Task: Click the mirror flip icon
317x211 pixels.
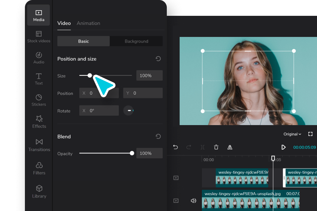Action: tap(230, 147)
